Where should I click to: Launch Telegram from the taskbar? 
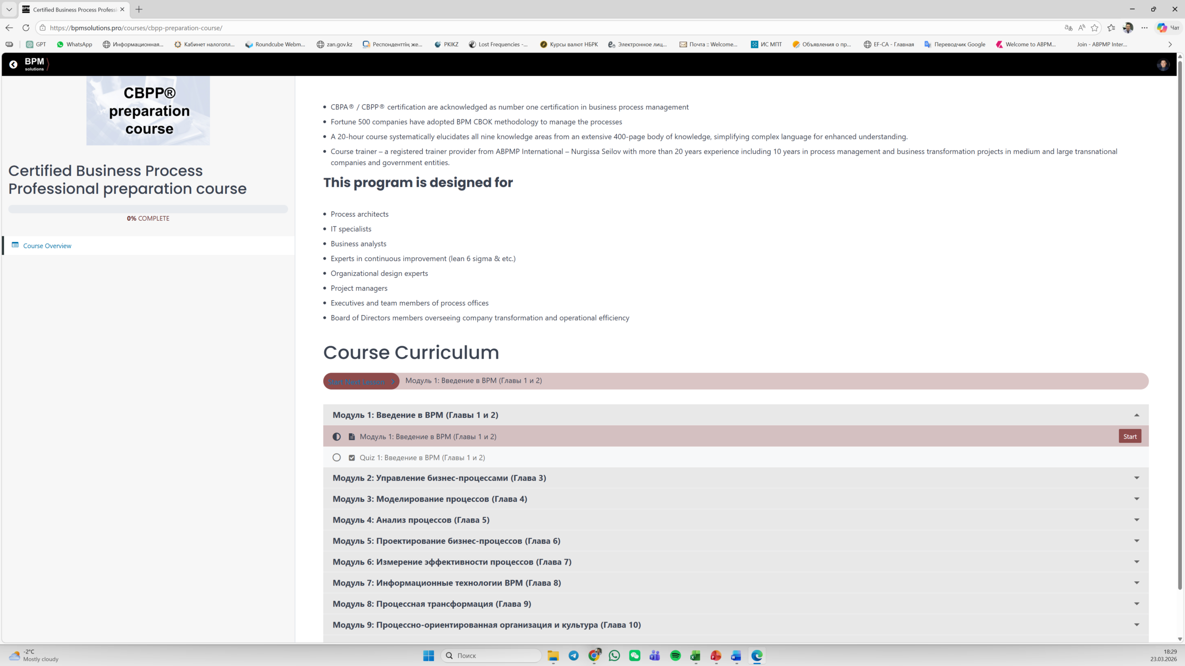574,655
